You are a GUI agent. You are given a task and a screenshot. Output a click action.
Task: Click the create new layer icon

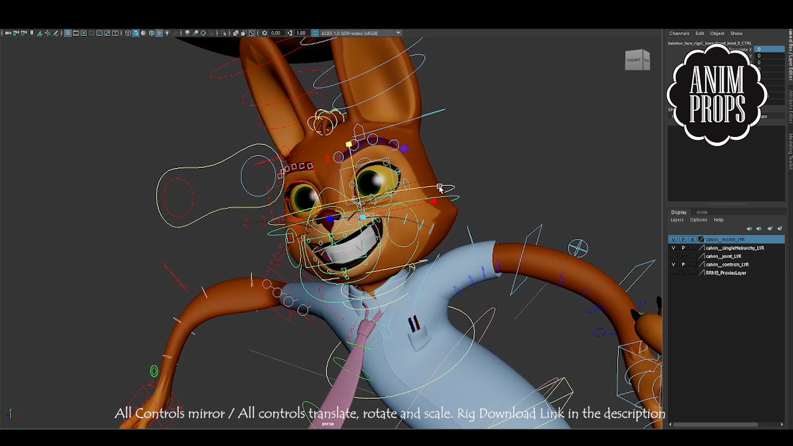click(x=770, y=229)
